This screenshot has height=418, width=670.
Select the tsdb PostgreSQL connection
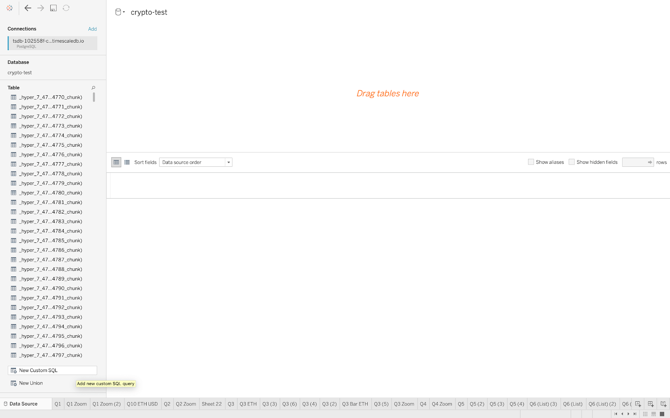point(52,43)
